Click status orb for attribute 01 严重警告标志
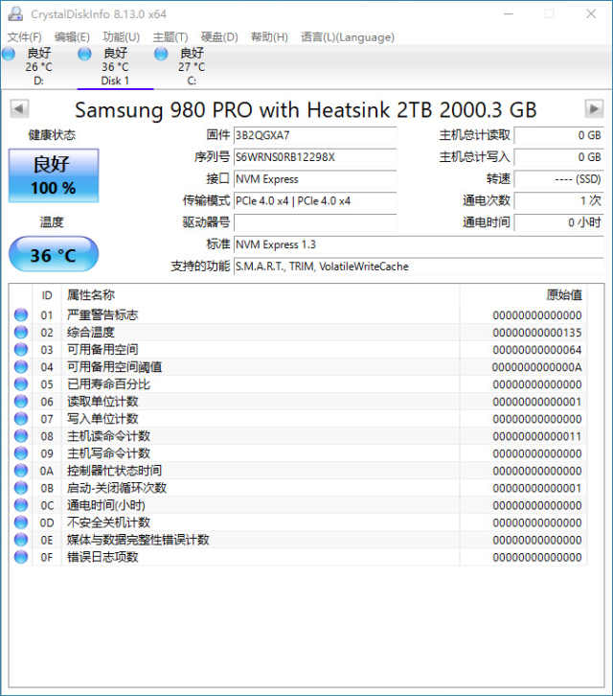 tap(21, 315)
